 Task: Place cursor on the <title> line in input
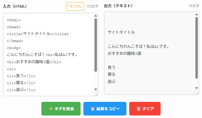click(x=38, y=34)
